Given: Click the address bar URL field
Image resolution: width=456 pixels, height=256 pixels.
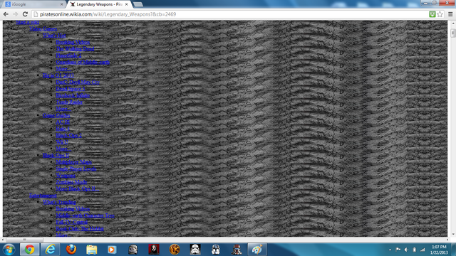Looking at the screenshot, I should pyautogui.click(x=229, y=14).
